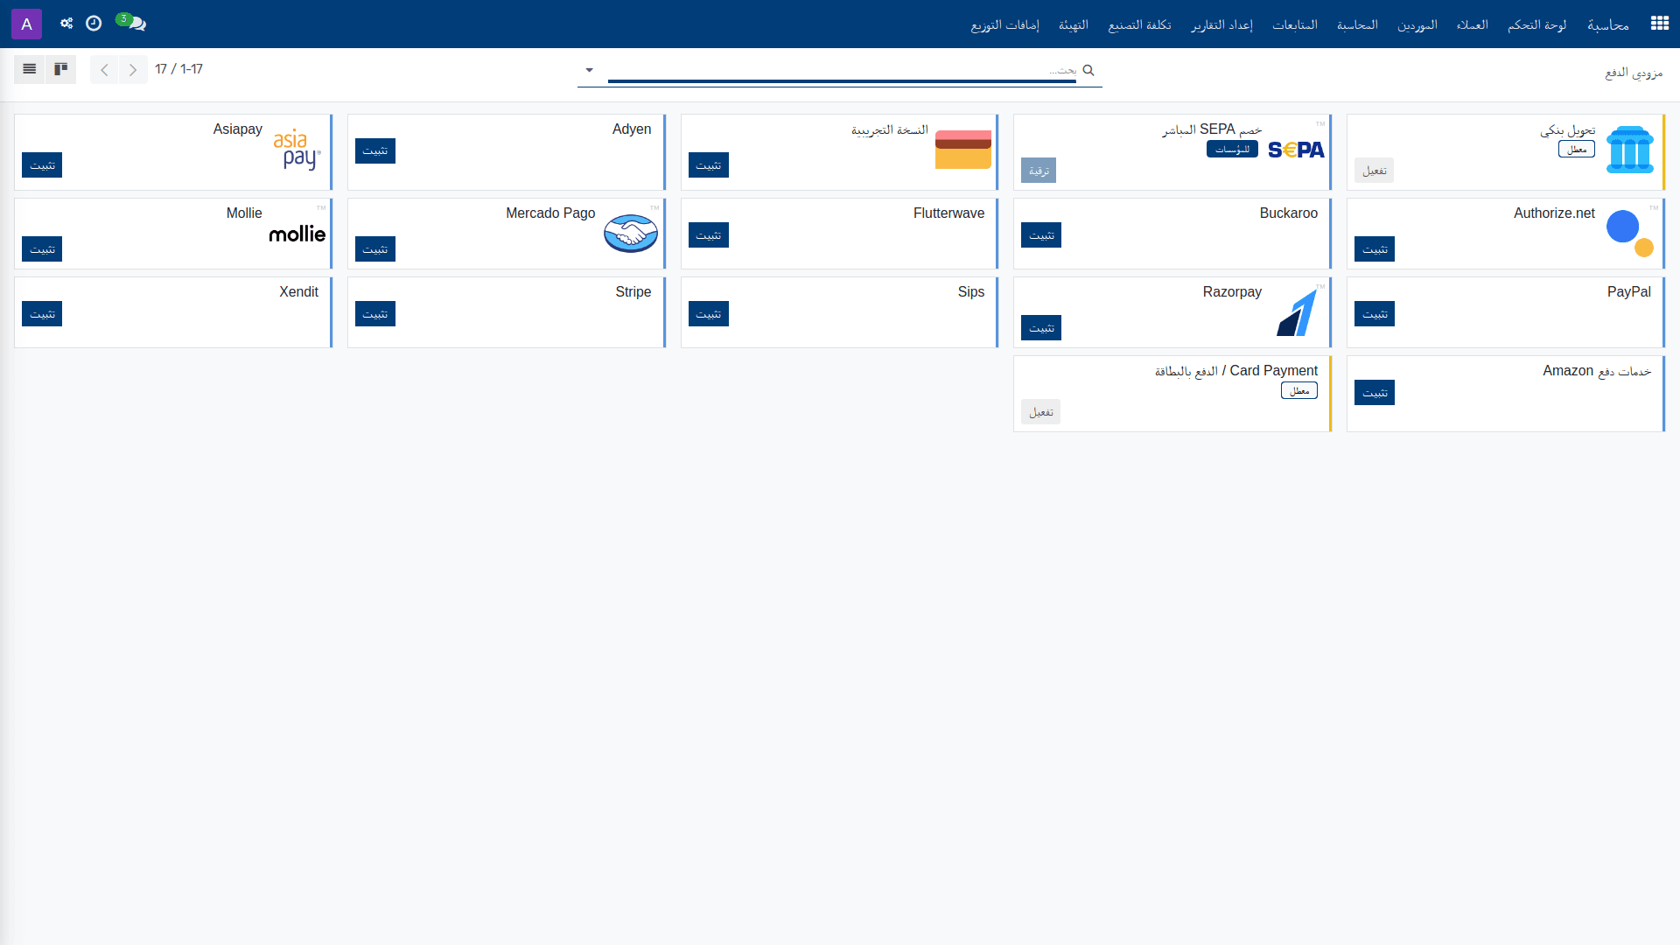
Task: Open the activities clock icon
Action: click(94, 24)
